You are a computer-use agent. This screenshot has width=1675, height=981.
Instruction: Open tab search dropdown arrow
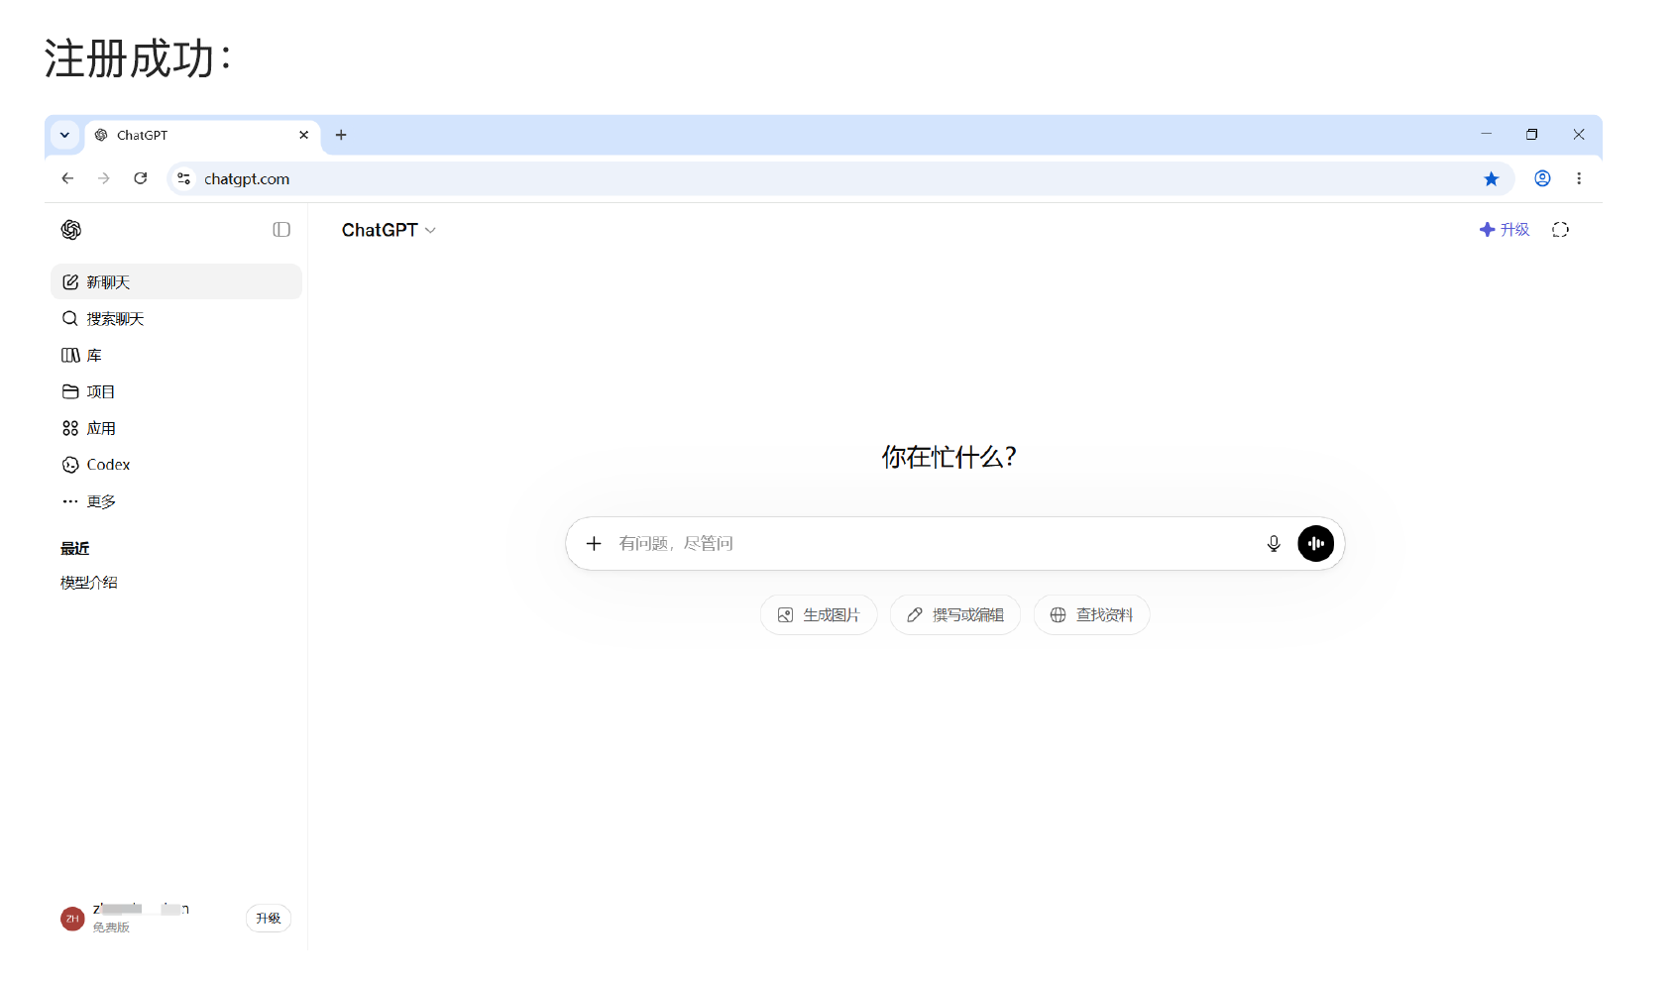64,135
